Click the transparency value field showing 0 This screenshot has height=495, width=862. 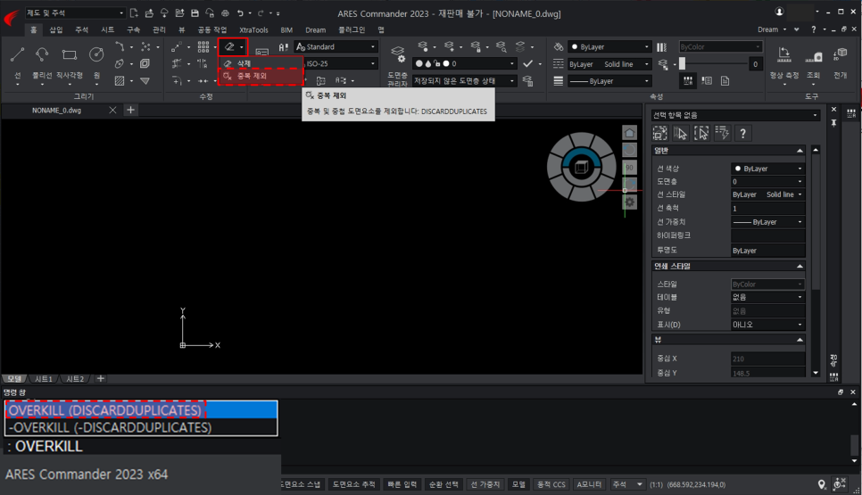(x=755, y=63)
